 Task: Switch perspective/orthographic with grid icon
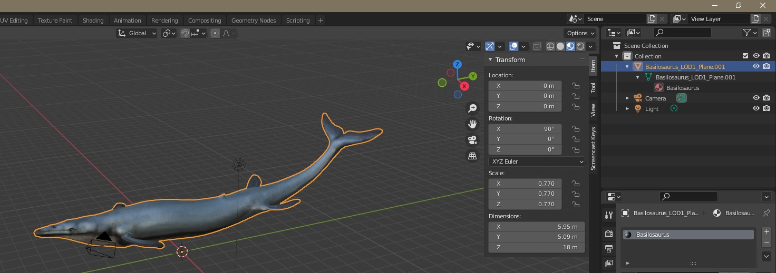click(x=472, y=156)
